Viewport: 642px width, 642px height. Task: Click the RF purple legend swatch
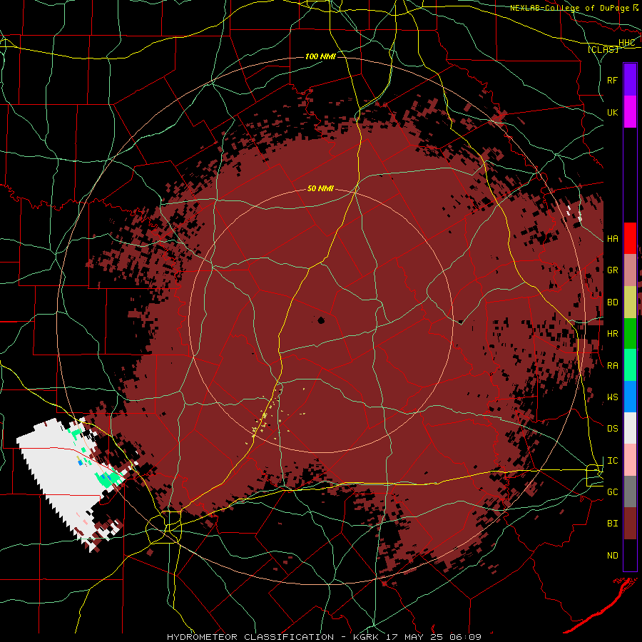[630, 80]
